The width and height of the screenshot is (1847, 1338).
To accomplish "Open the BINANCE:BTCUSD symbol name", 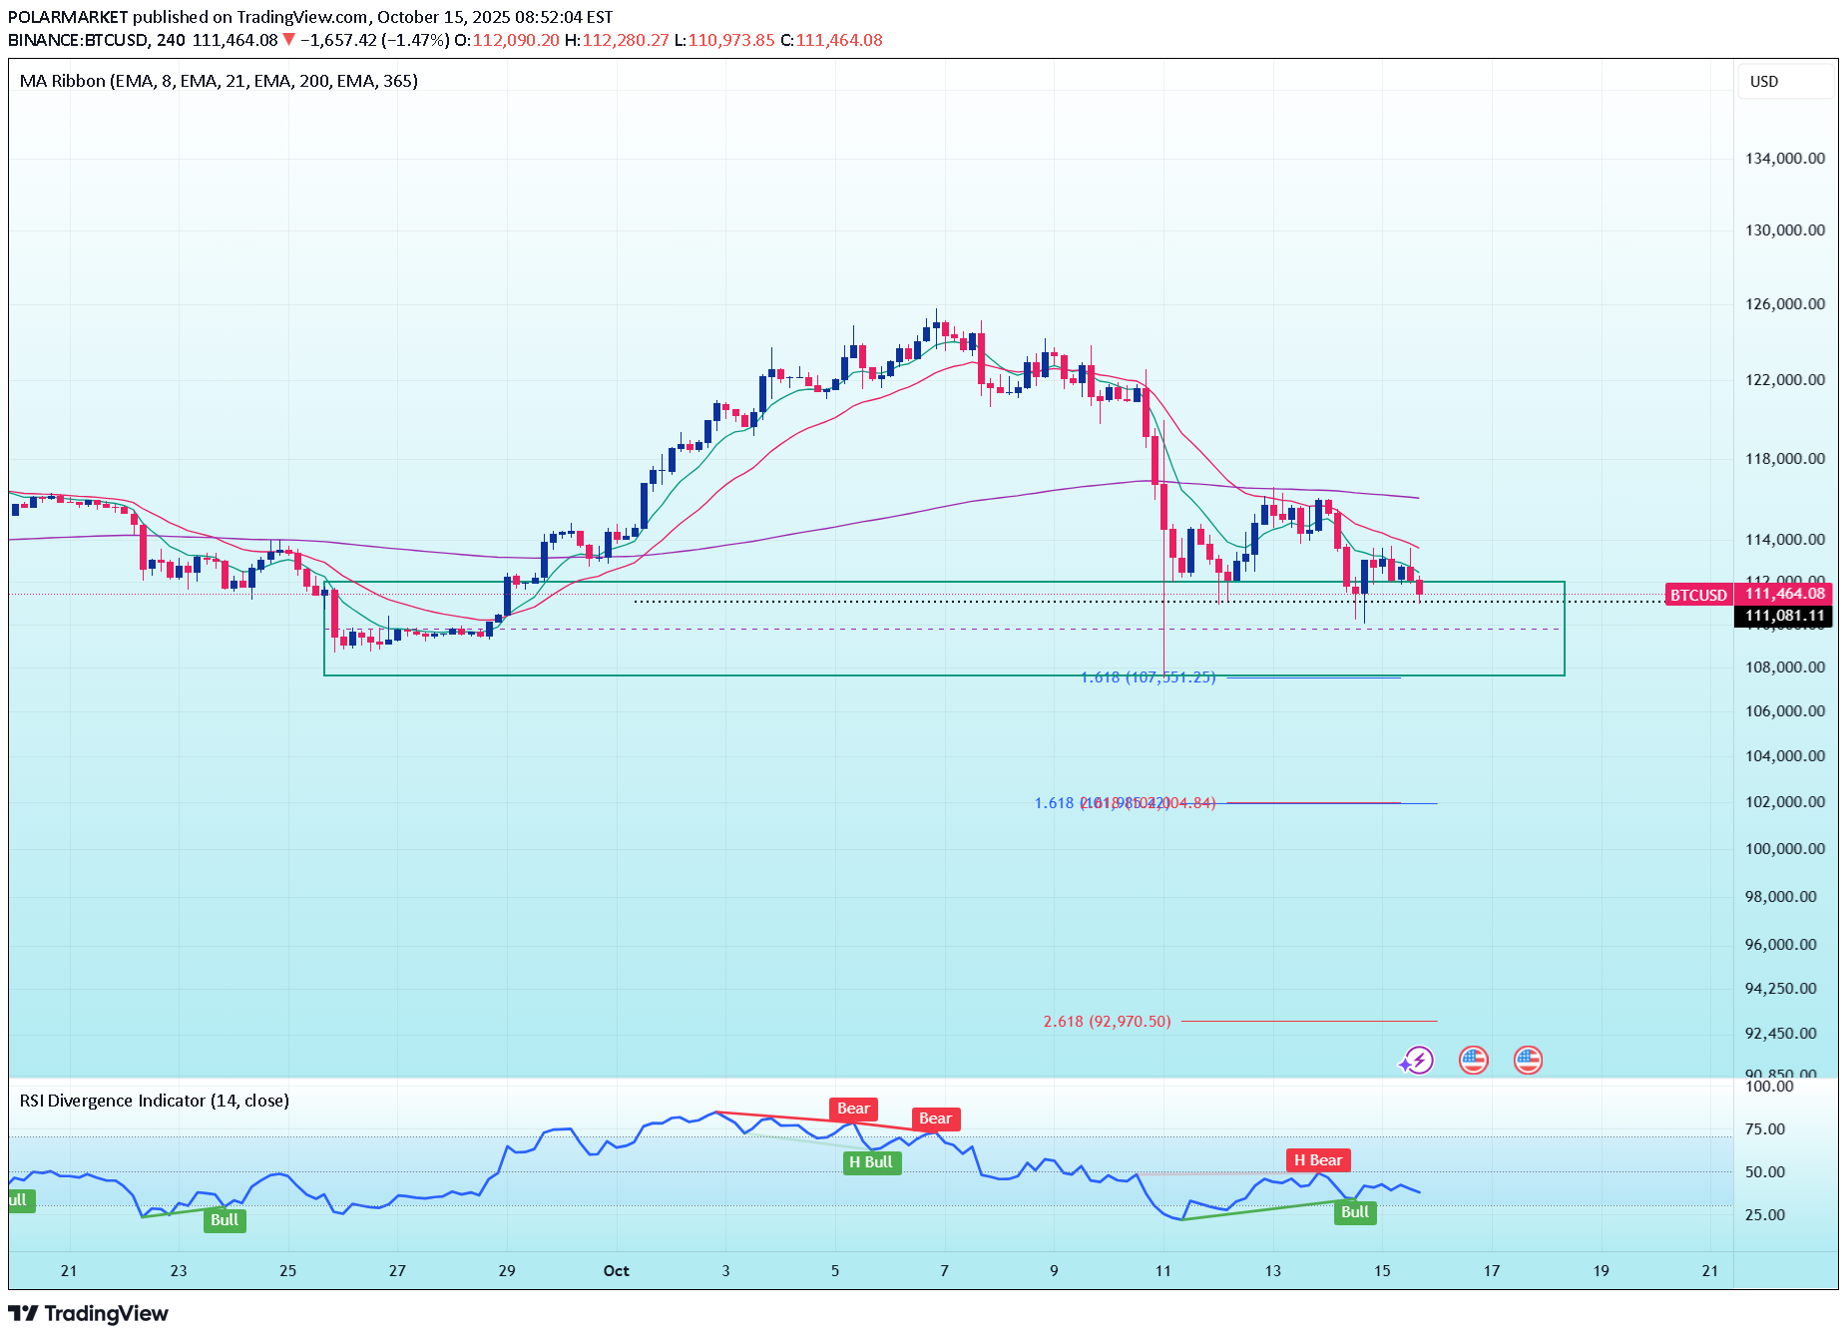I will (80, 40).
